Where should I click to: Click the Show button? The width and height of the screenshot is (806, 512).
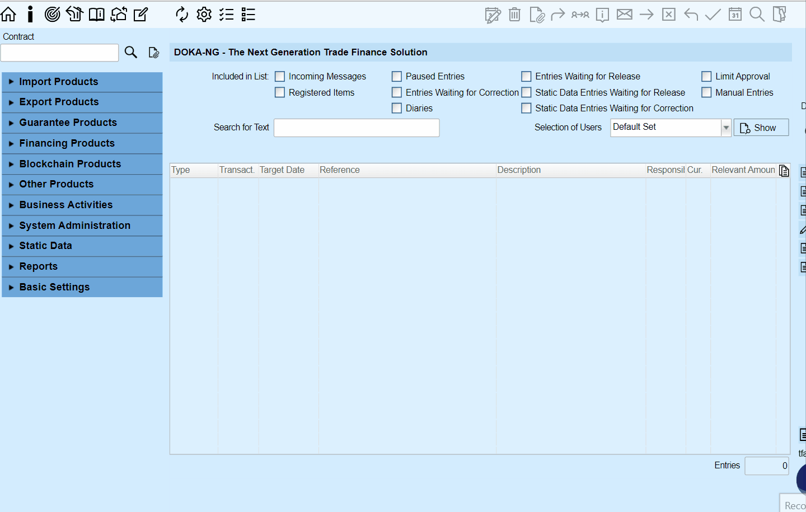point(761,128)
